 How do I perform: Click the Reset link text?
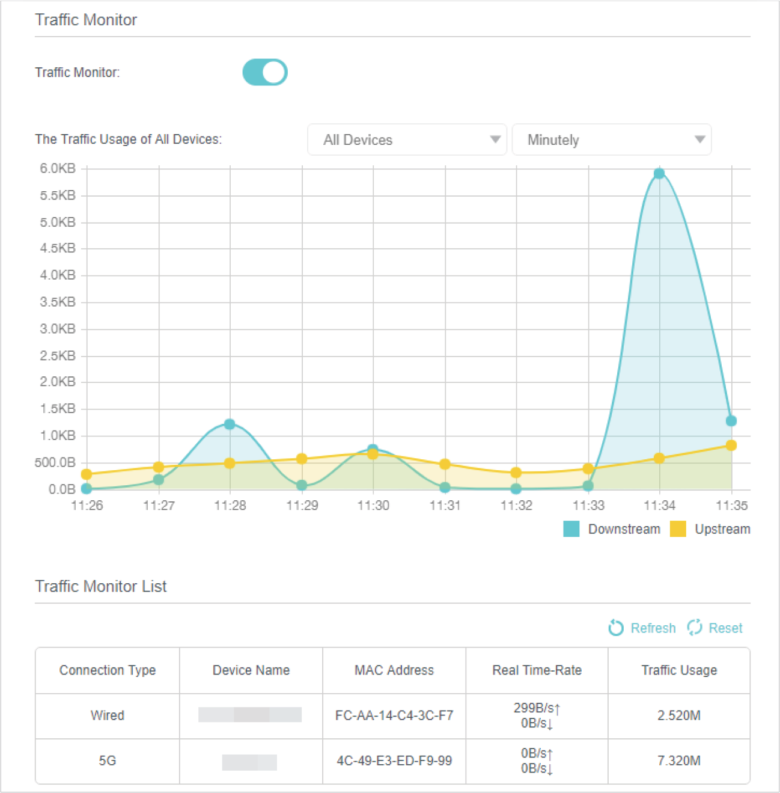click(x=725, y=628)
